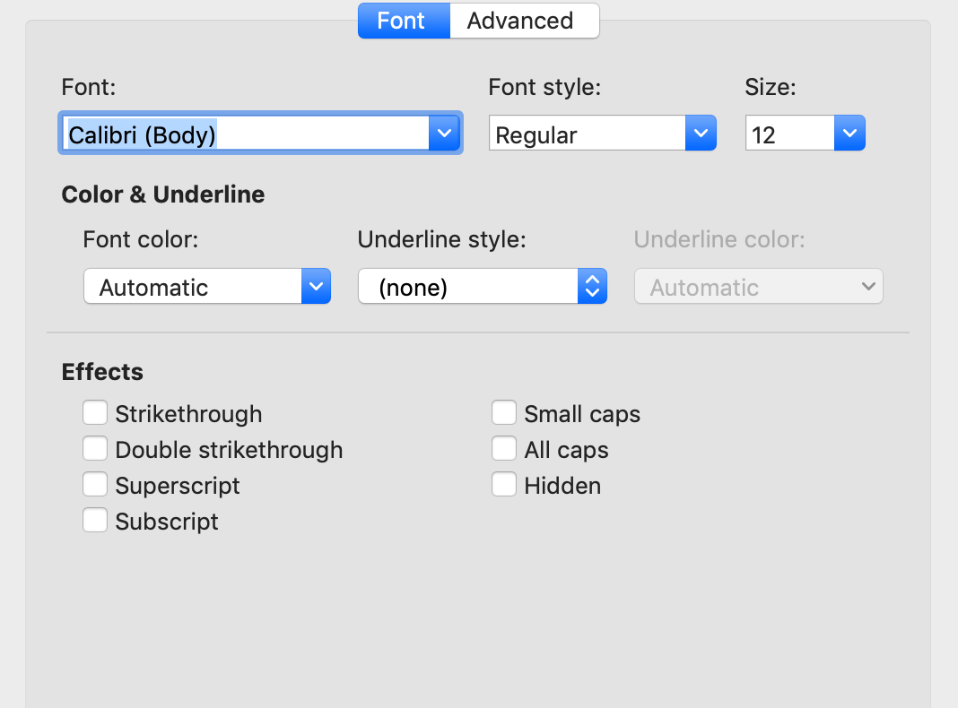Select the Font tab
This screenshot has height=708, width=958.
[x=401, y=21]
